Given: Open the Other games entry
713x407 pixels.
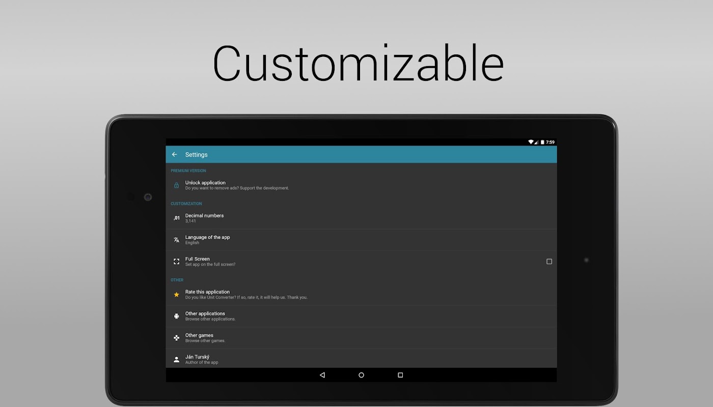Looking at the screenshot, I should click(361, 338).
